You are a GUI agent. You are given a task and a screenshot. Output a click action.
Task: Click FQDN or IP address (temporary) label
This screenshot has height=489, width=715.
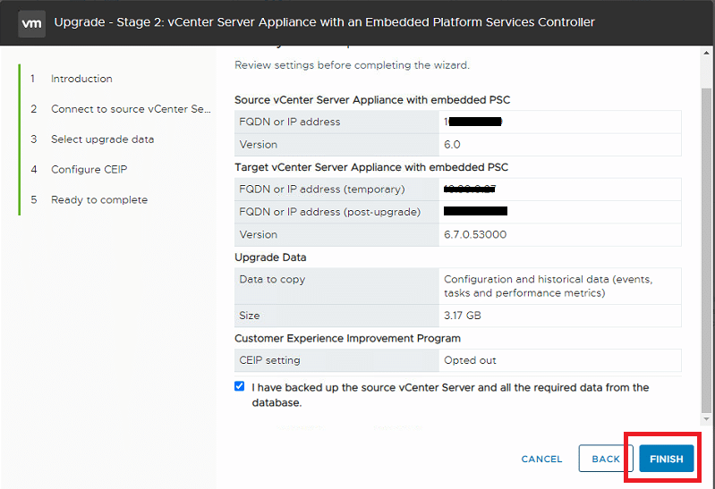pos(322,190)
